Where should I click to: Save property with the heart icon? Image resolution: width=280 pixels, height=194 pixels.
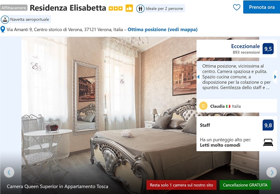[237, 7]
